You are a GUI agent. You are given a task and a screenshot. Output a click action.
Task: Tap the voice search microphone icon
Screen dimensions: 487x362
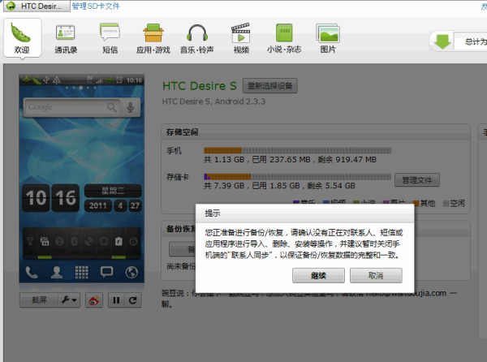click(x=131, y=107)
